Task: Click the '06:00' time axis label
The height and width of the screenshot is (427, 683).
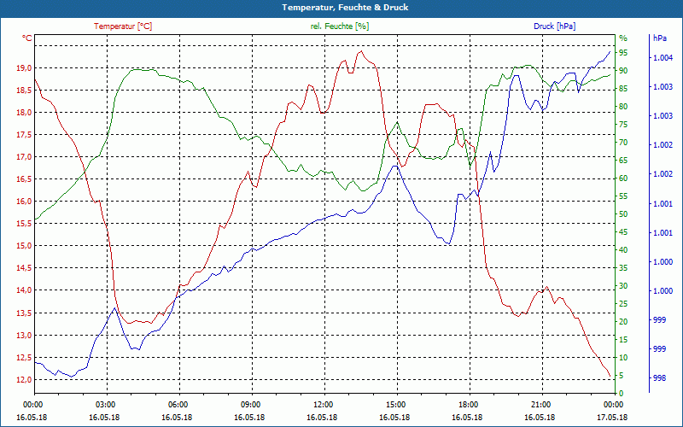Action: [177, 404]
